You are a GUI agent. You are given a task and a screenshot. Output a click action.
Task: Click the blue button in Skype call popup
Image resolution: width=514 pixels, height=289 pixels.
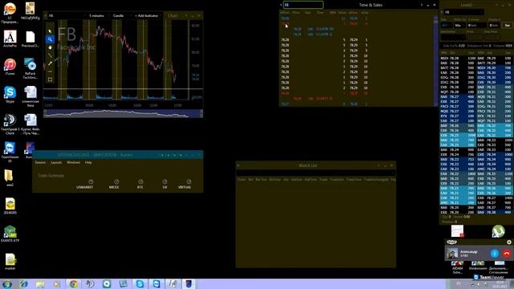click(495, 254)
